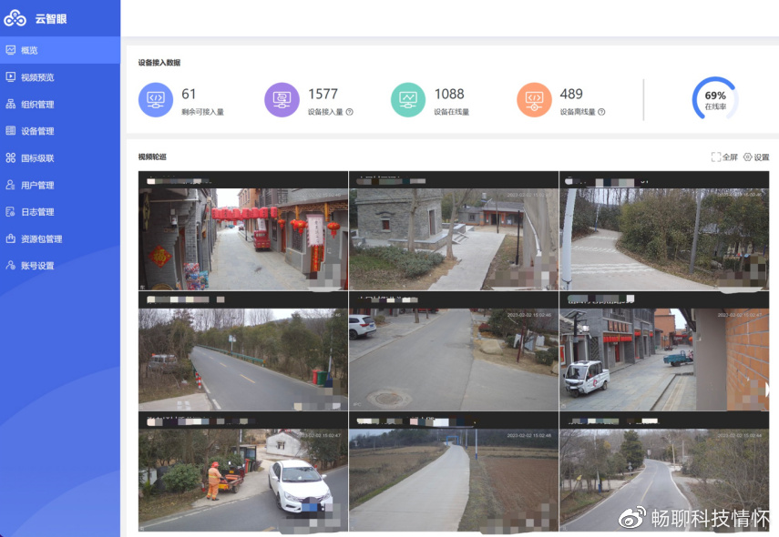Viewport: 779px width, 537px height.
Task: Click the 全屏 fullscreen button
Action: (724, 157)
